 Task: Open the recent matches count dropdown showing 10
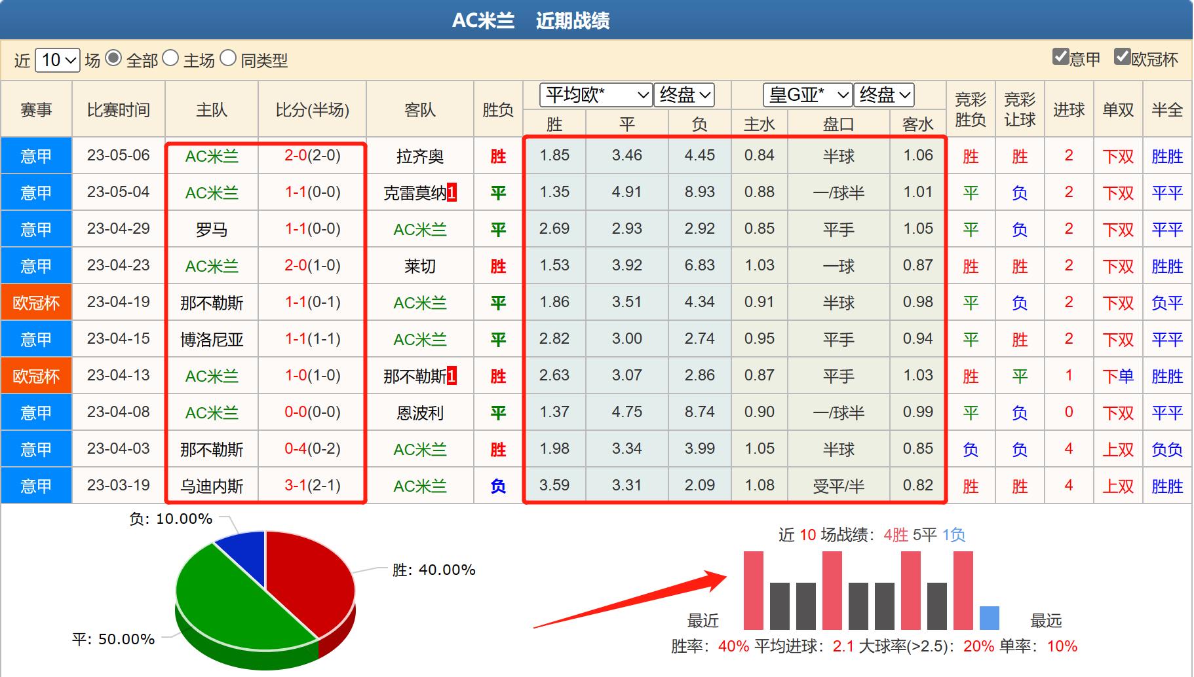coord(57,60)
